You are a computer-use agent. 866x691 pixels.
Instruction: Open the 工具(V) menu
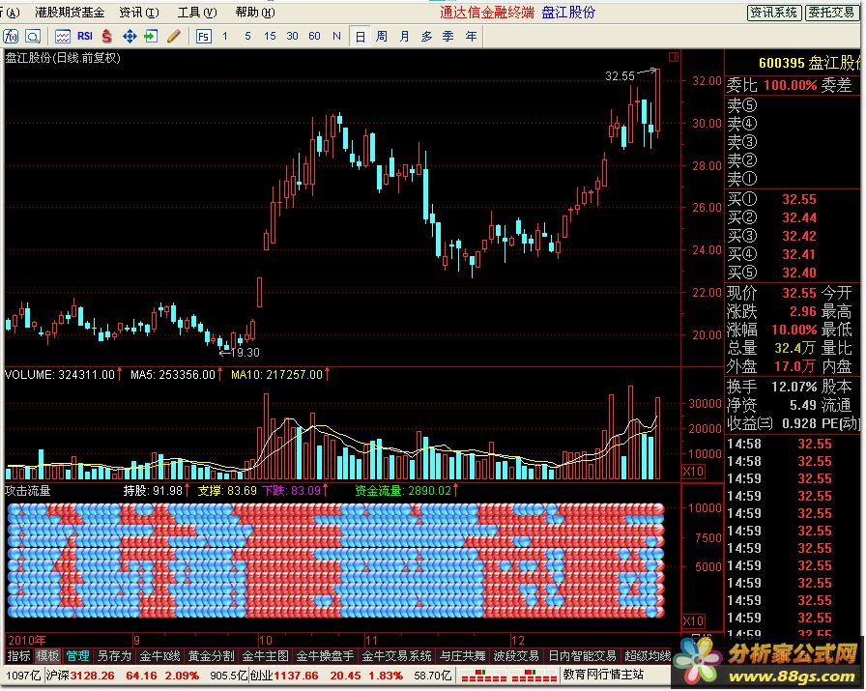click(197, 13)
